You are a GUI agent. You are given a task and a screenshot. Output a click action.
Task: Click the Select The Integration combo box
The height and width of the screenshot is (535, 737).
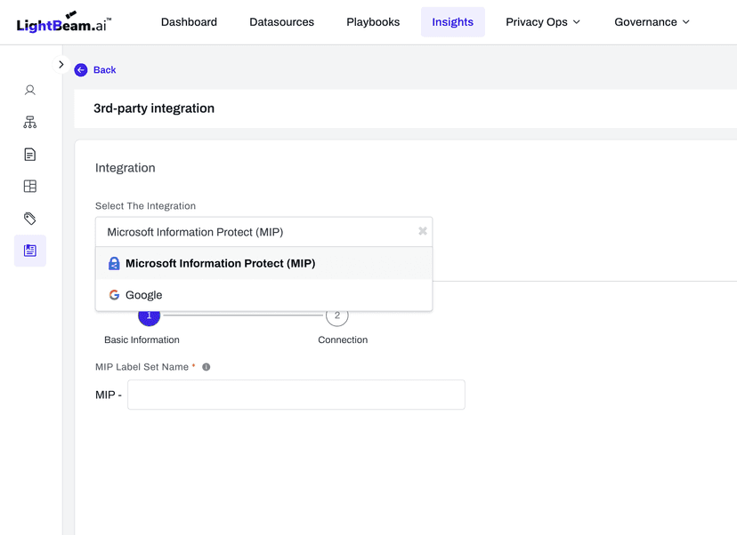[263, 232]
